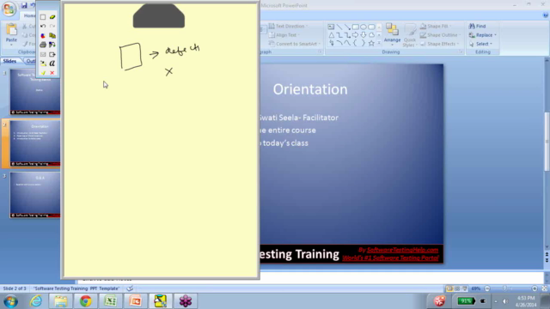
Task: Click the redo arrow in whiteboard toolbar
Action: tap(52, 26)
